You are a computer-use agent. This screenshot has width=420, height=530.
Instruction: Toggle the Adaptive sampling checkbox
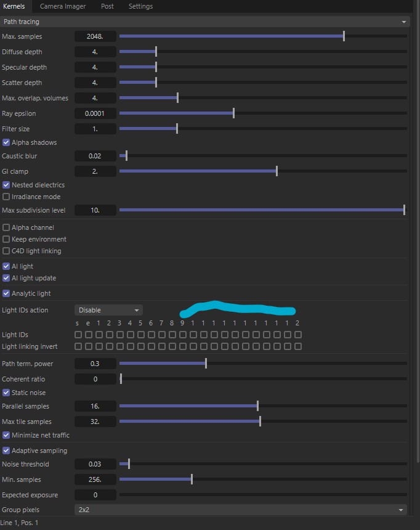pos(6,450)
